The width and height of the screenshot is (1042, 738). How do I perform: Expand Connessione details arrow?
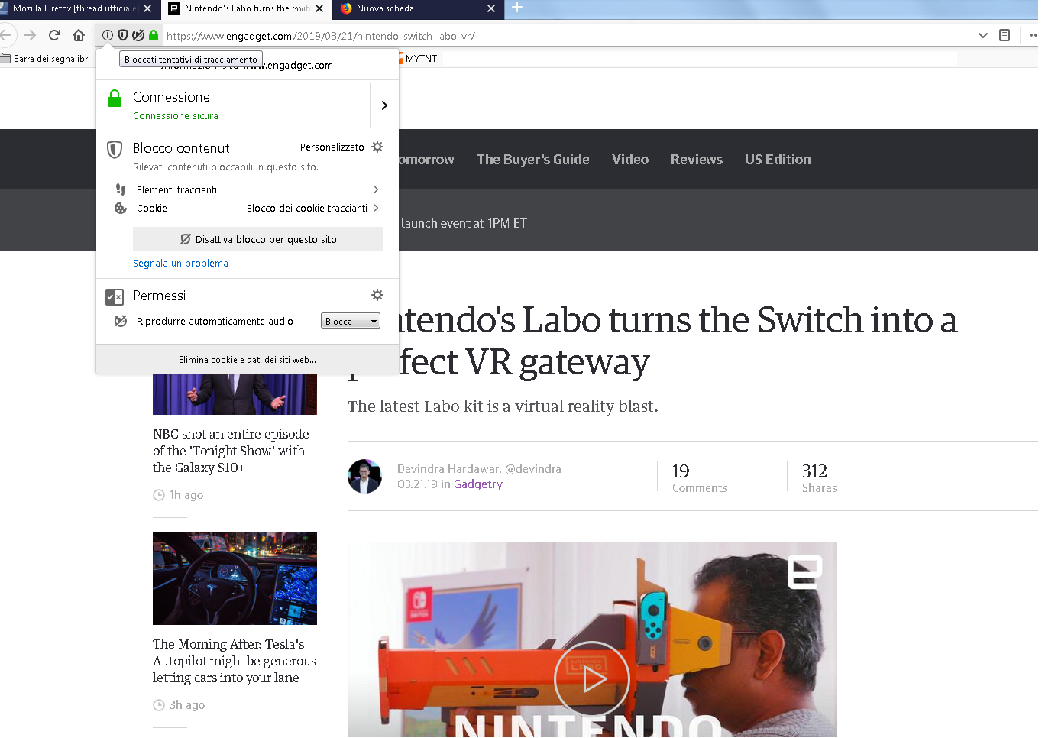click(384, 105)
